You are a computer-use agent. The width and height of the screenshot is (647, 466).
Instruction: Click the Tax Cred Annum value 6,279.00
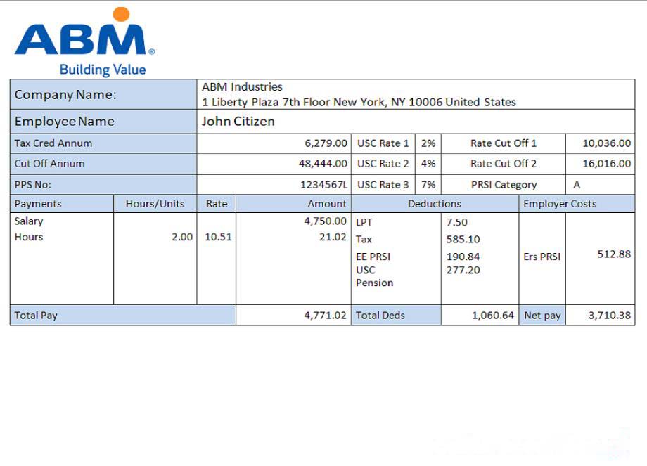click(x=326, y=143)
